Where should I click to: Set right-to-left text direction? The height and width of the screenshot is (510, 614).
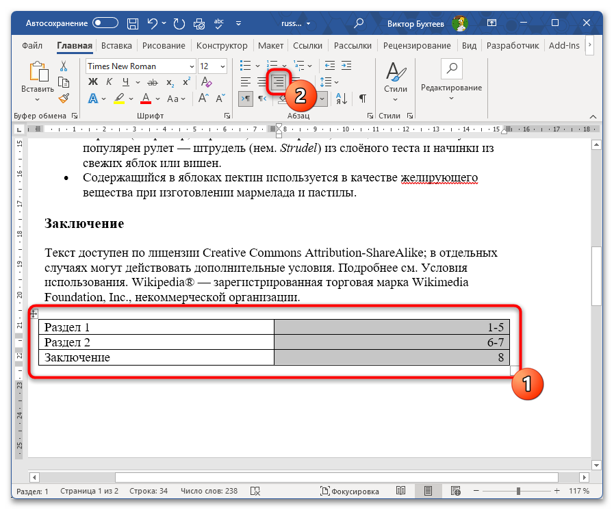click(x=262, y=99)
